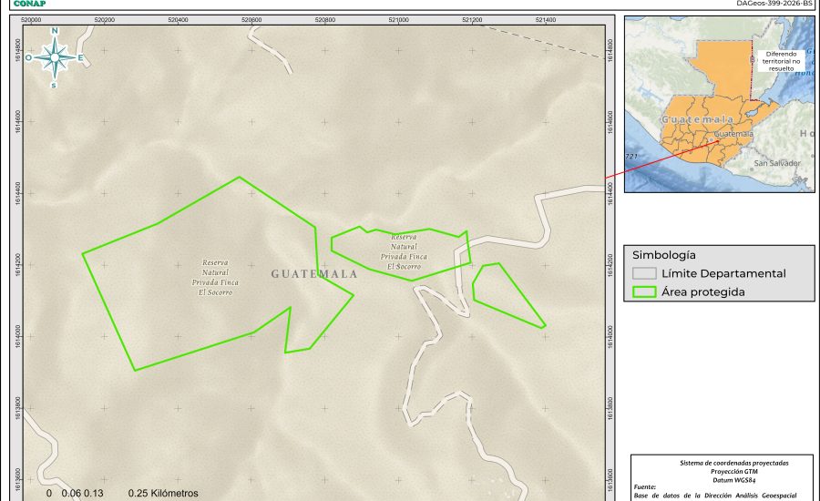The image size is (820, 501).
Task: Click the Diferendo territorial no resuelto label
Action: (x=781, y=59)
